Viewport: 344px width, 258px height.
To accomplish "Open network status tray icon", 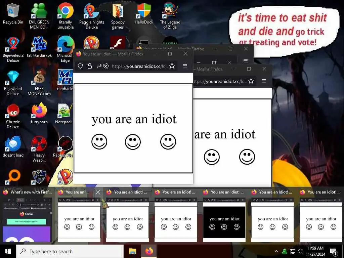I will (x=293, y=251).
